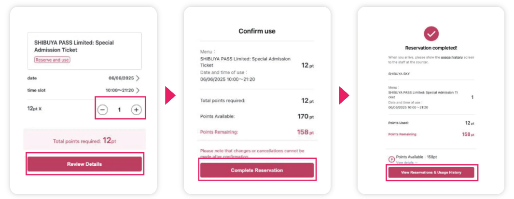Click the Total points required 12pt banner

pos(84,141)
